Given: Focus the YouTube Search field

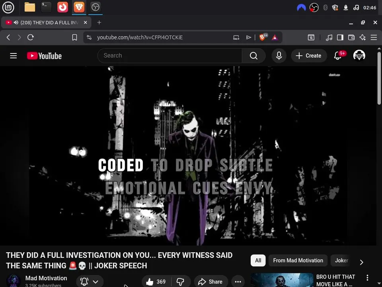Looking at the screenshot, I should (x=170, y=56).
